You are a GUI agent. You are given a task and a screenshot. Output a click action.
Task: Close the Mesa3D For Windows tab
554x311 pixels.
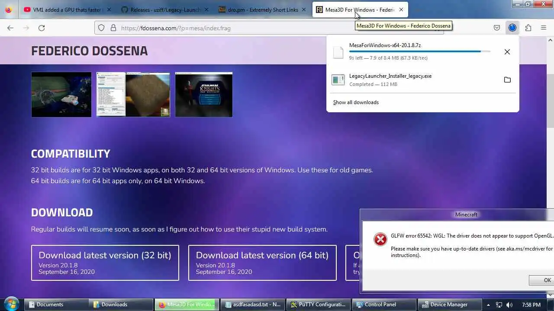(x=401, y=10)
